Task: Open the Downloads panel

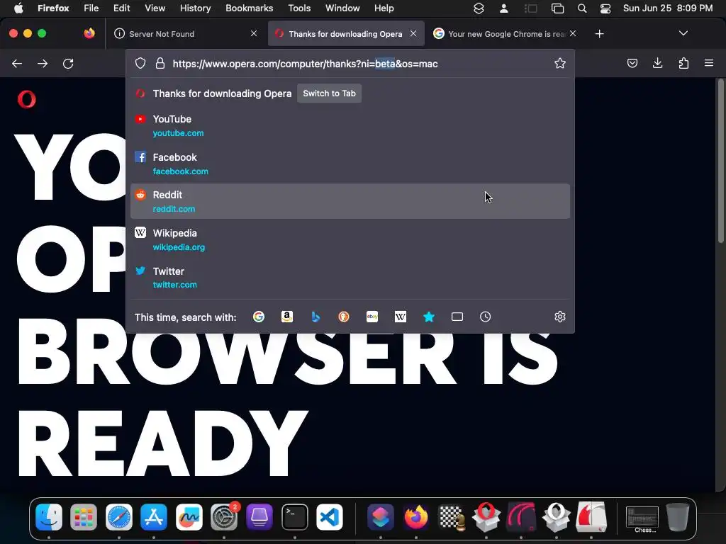Action: [657, 63]
